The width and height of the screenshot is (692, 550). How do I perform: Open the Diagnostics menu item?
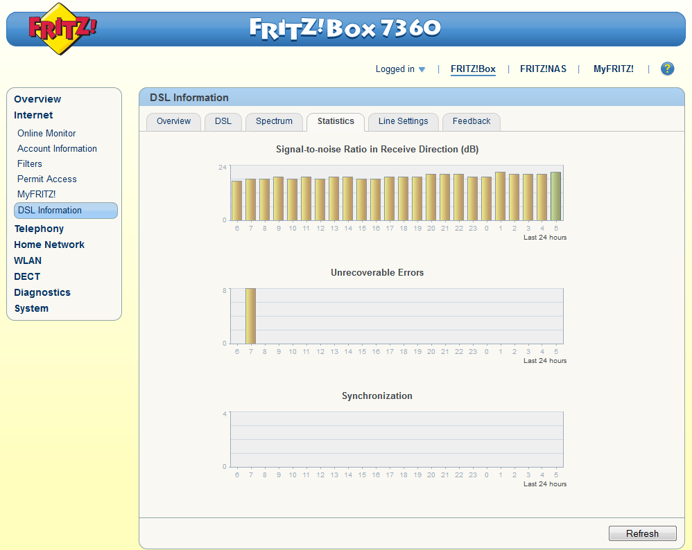(x=42, y=292)
